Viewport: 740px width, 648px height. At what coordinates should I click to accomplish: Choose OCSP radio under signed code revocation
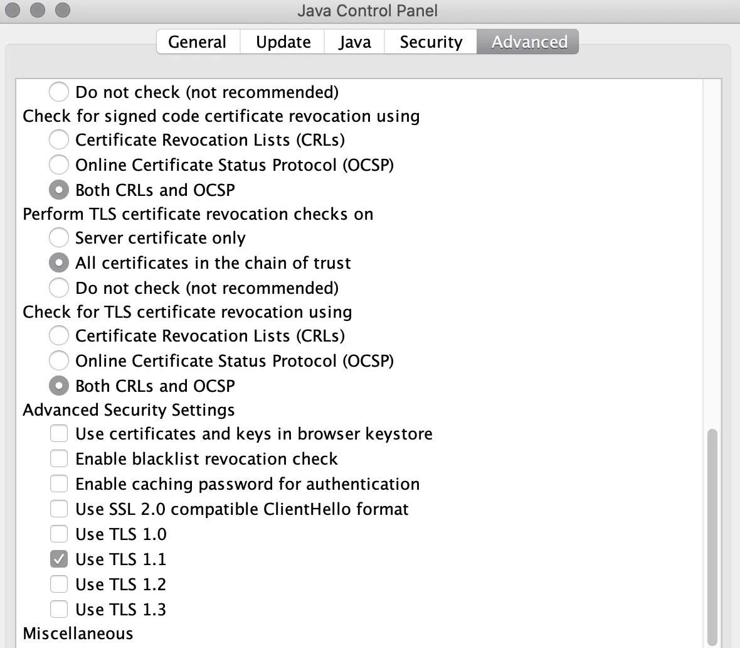(x=59, y=165)
